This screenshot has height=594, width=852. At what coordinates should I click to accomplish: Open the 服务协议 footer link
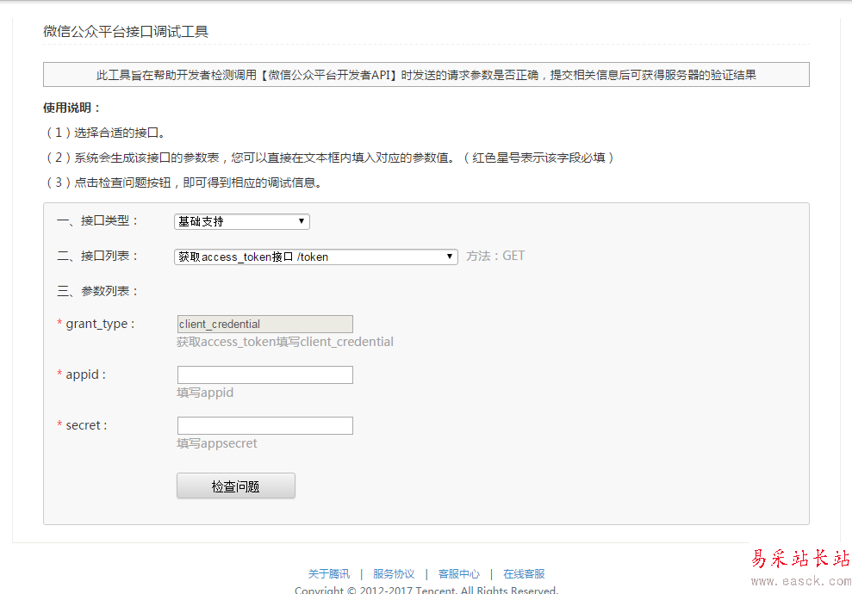click(394, 574)
